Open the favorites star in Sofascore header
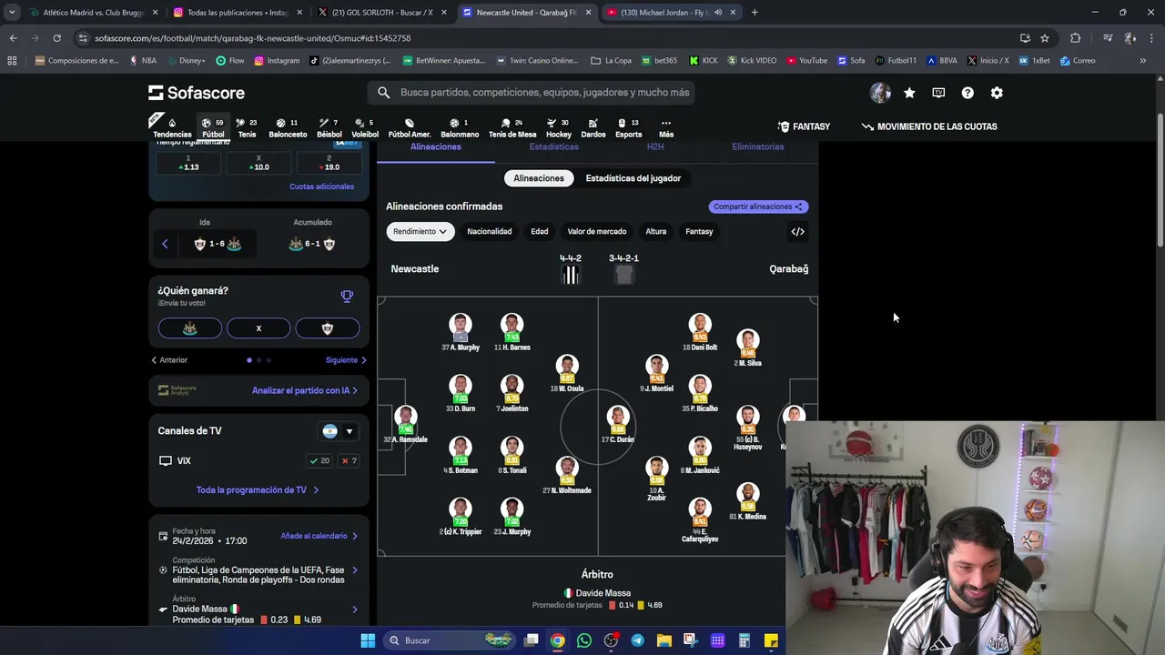This screenshot has width=1165, height=655. click(x=909, y=93)
